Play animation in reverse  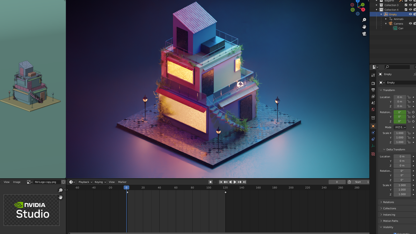click(x=230, y=182)
